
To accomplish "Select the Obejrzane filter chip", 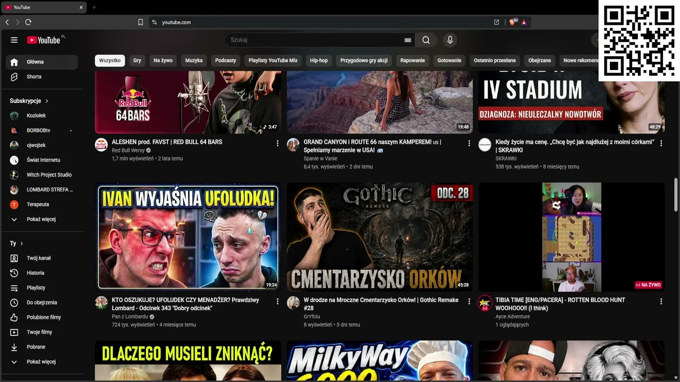I will (540, 60).
